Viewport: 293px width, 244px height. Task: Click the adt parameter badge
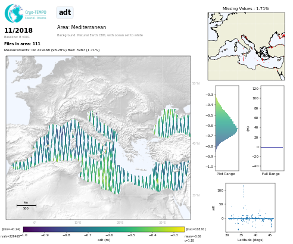(65, 12)
